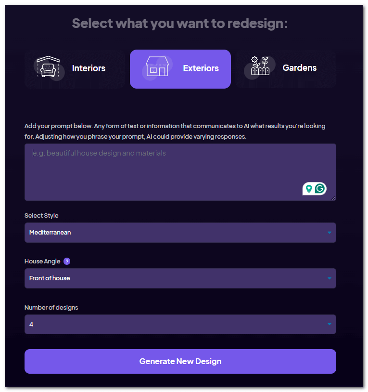Click the 'Front of house' selection field
The width and height of the screenshot is (368, 392).
(x=180, y=278)
